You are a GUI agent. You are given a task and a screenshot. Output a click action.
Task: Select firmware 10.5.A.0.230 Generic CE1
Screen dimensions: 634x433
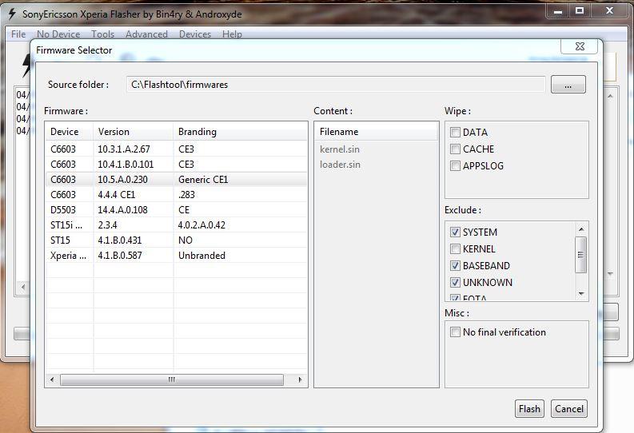coord(177,179)
